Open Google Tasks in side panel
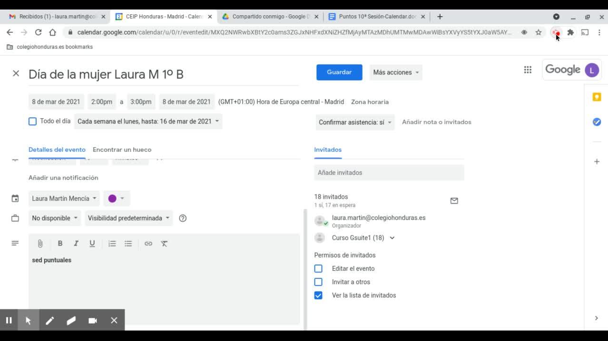 (x=597, y=122)
